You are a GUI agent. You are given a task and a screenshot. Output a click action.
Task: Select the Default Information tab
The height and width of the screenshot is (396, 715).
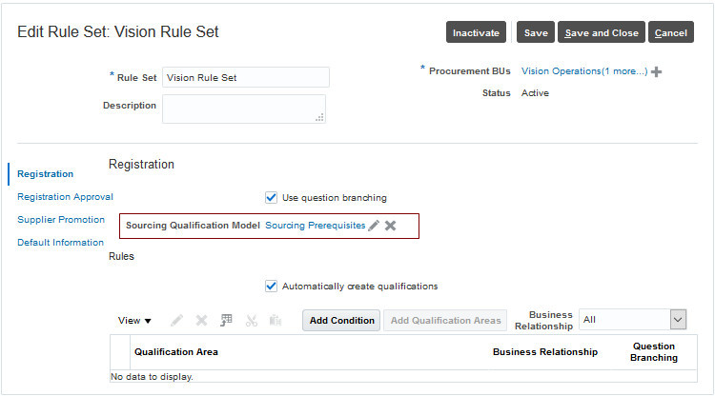point(60,243)
